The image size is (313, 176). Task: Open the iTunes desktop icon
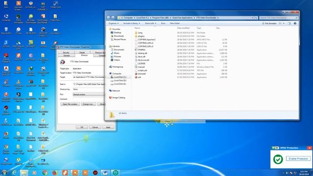(x=19, y=31)
